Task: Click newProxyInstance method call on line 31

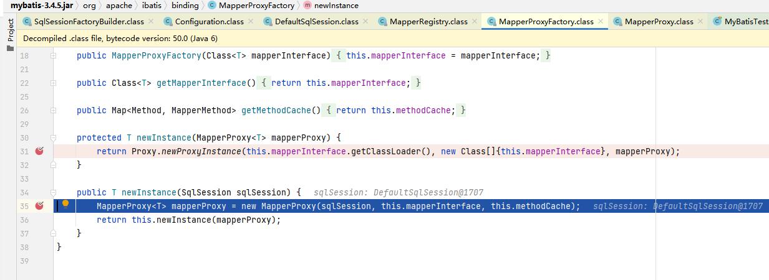Action: coord(201,151)
